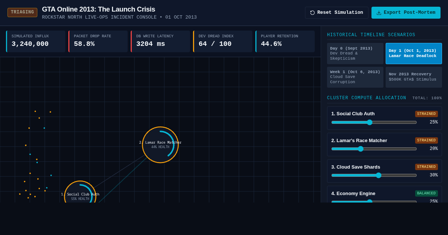Viewport: 448px width, 235px height.
Task: Click the GTA Online 2013 Launch Crisis title
Action: tap(99, 9)
